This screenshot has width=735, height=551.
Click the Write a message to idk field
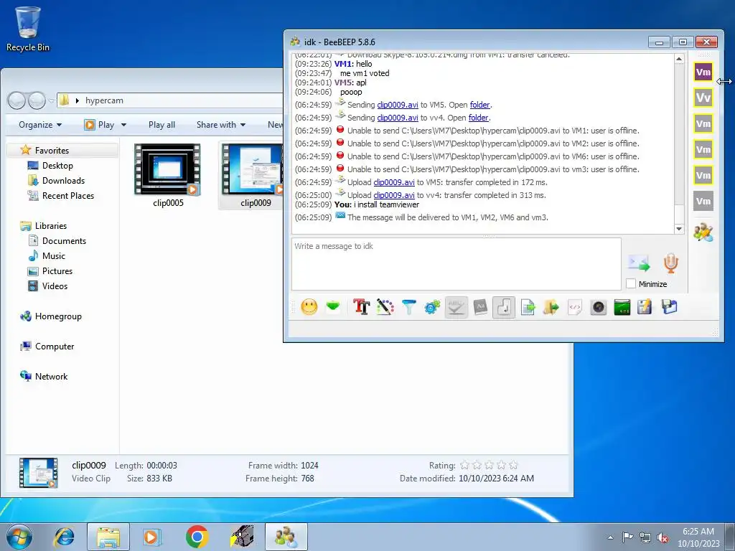coord(456,264)
